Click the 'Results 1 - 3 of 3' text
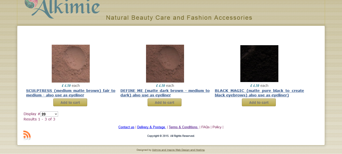Screen dimensions: 342x154 pos(39,119)
